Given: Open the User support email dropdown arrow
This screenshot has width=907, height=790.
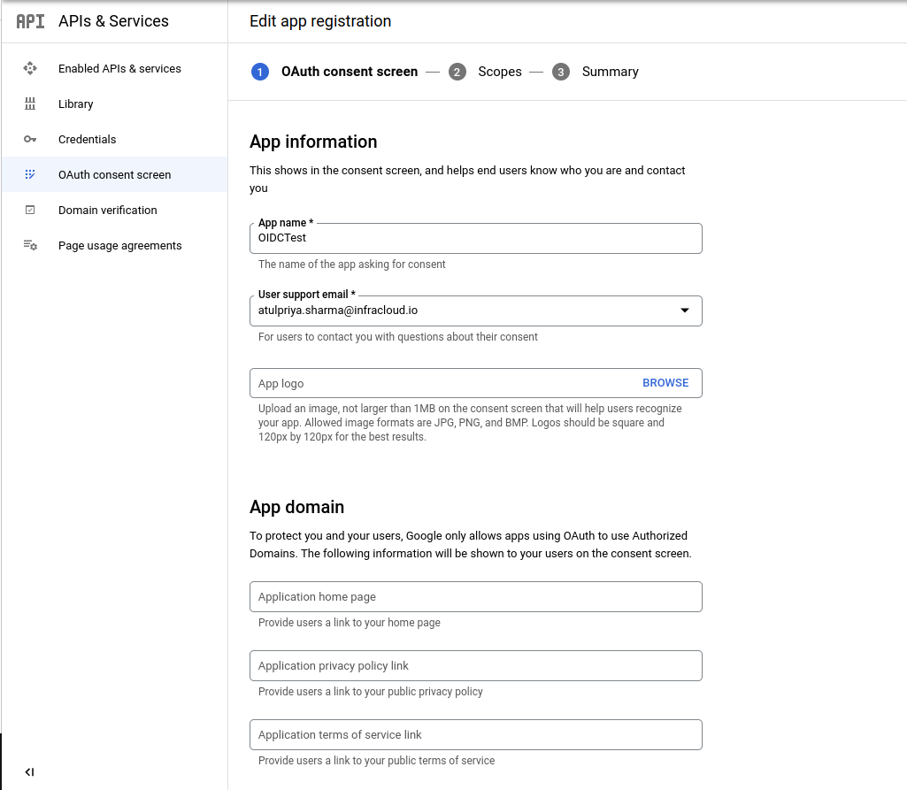Looking at the screenshot, I should [685, 311].
